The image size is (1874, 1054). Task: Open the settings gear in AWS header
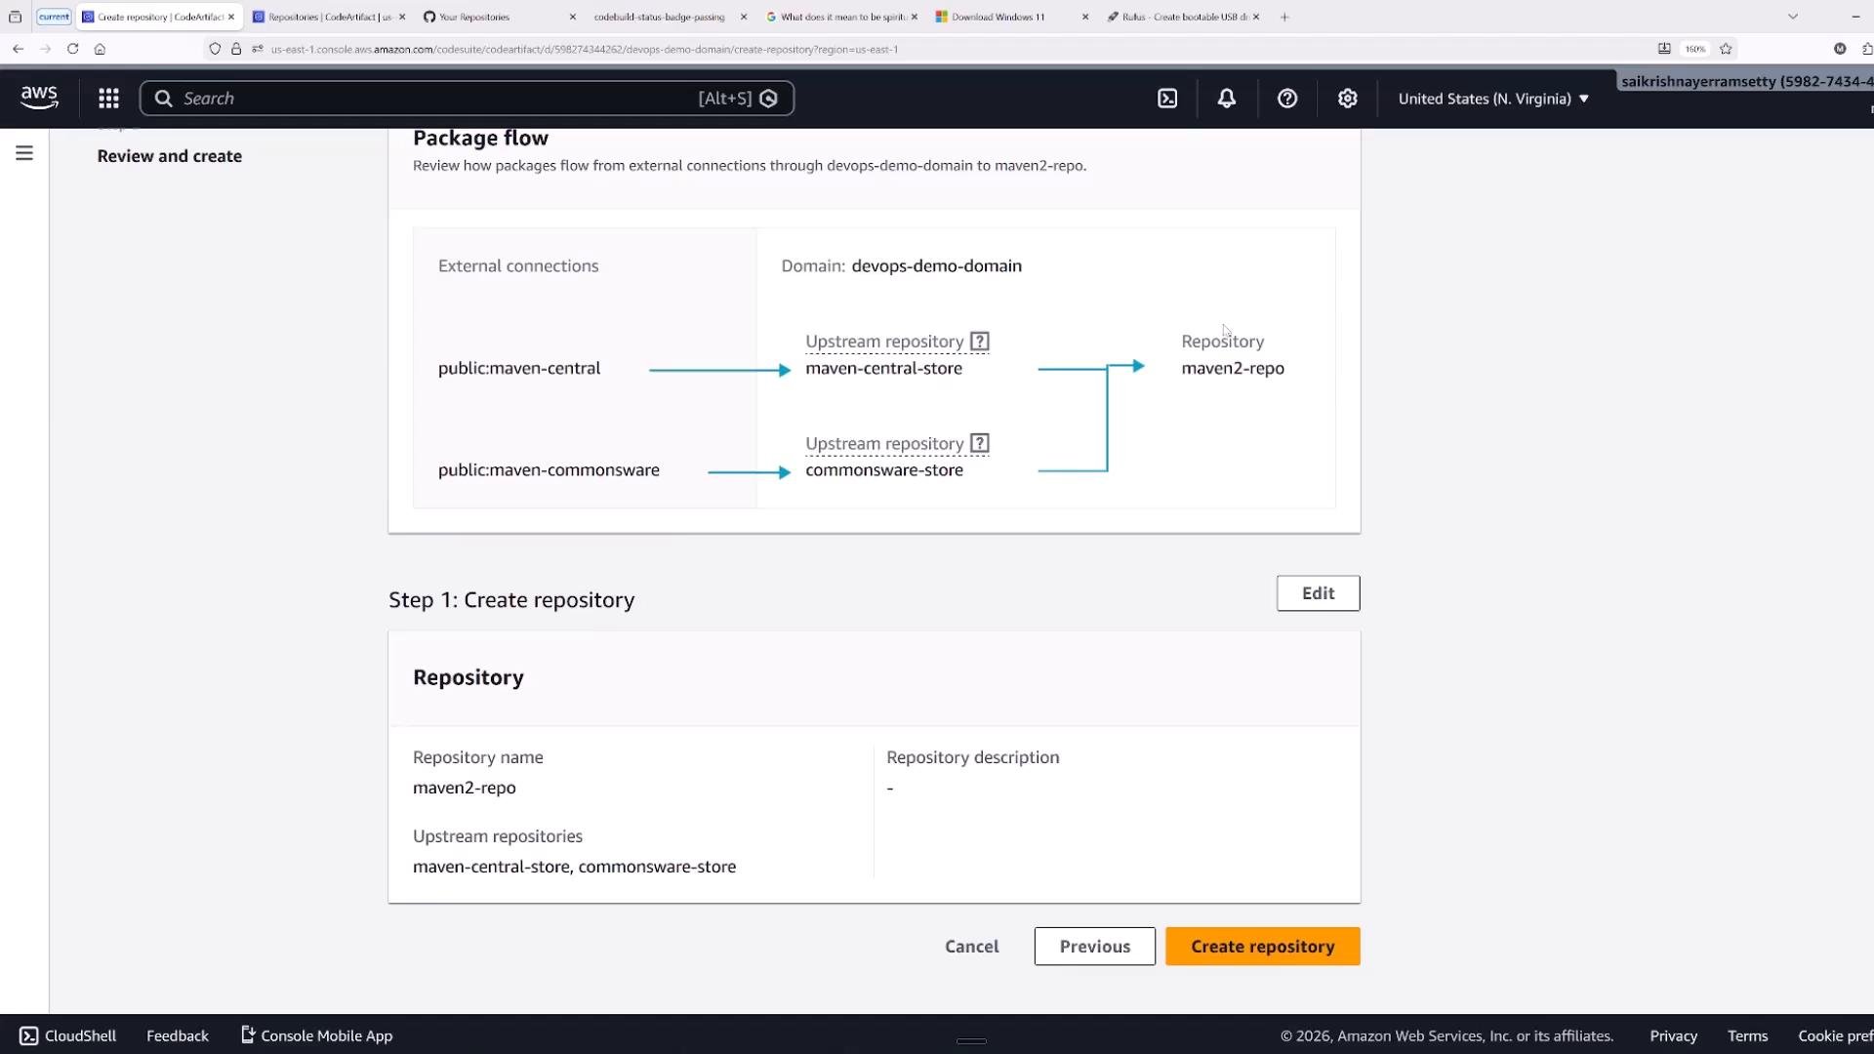pyautogui.click(x=1348, y=98)
